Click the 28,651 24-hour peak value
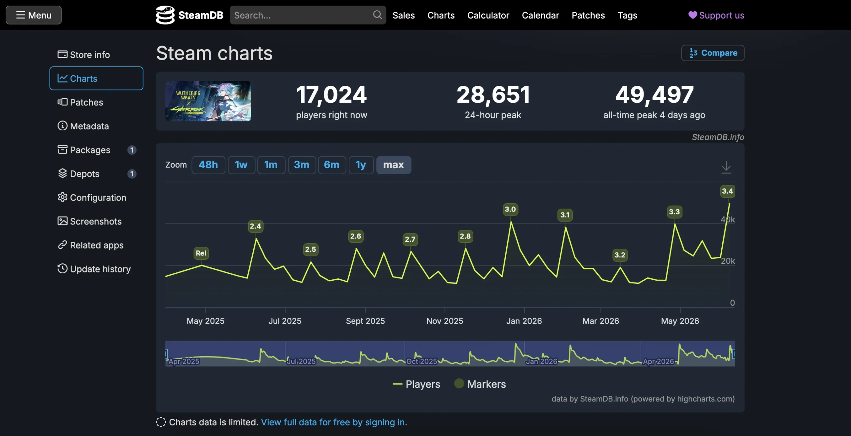 click(x=493, y=94)
